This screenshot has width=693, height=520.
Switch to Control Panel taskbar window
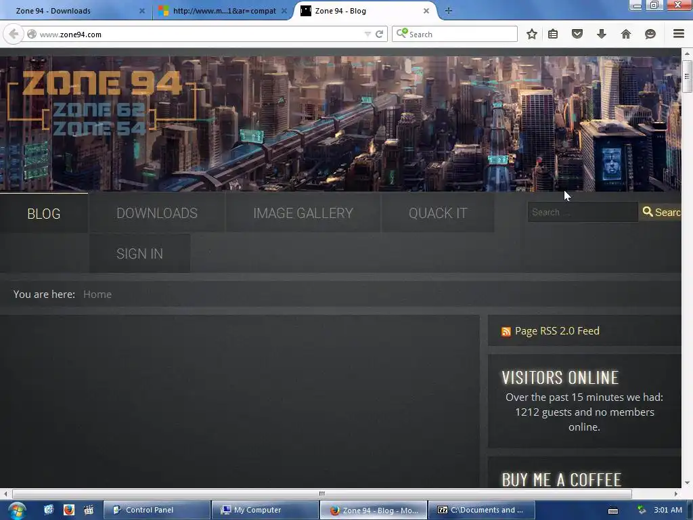pos(156,510)
